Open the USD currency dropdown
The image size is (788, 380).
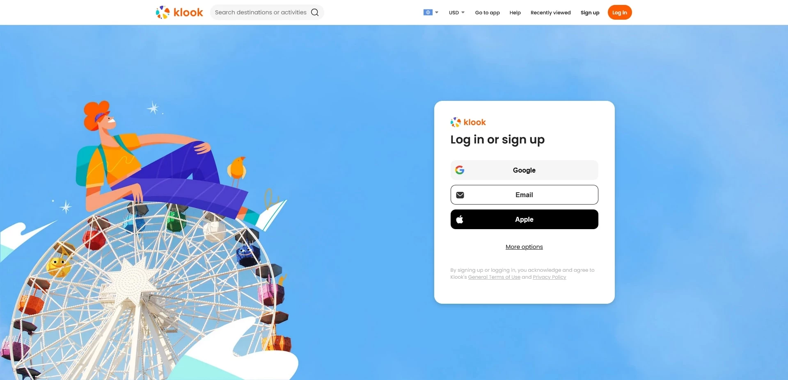pyautogui.click(x=457, y=12)
